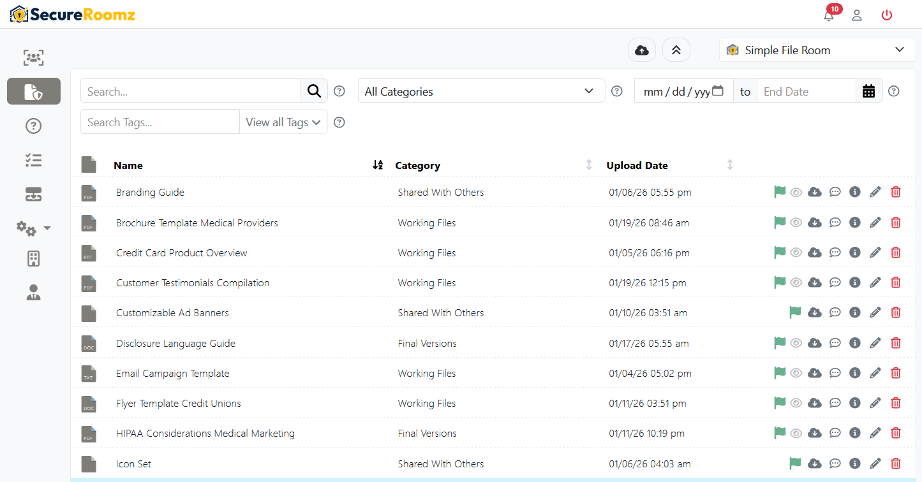The width and height of the screenshot is (922, 482).
Task: Open the building sidebar icon
Action: (x=34, y=258)
